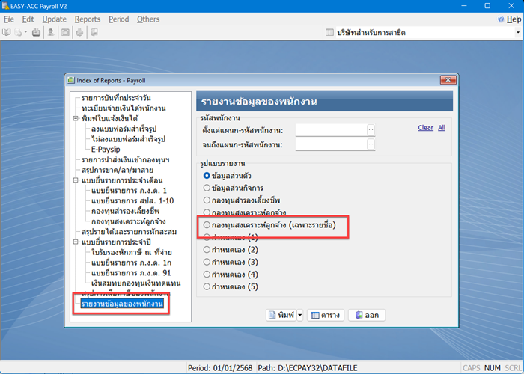Choose the กำหนดเอง (3) radio option
This screenshot has width=524, height=374.
pyautogui.click(x=207, y=262)
